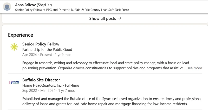The width and height of the screenshot is (208, 110).
Task: Click the divider between the two experience entries
Action: coord(105,73)
